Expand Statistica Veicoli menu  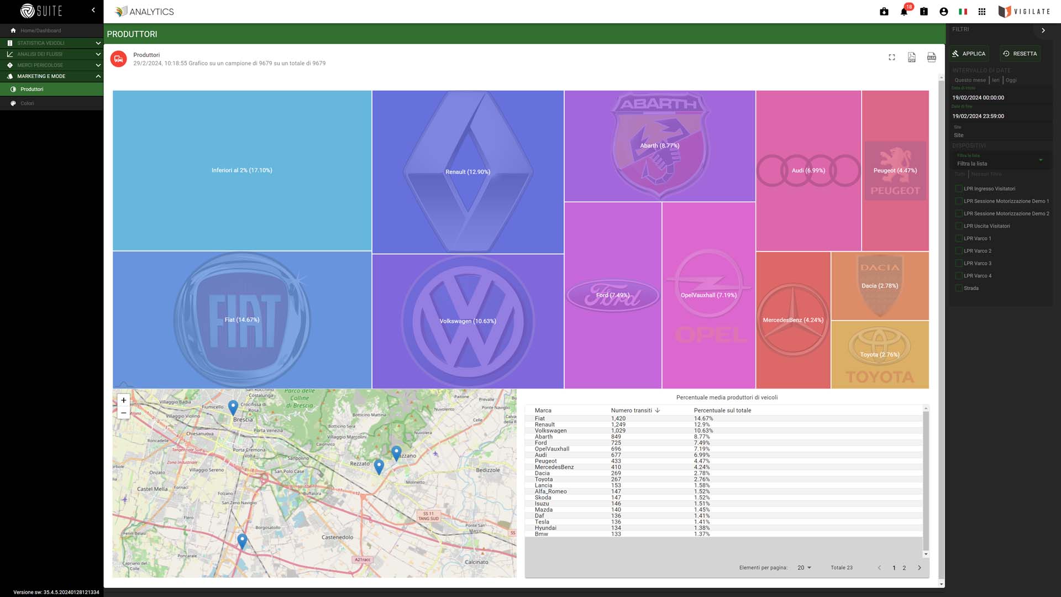coord(51,43)
